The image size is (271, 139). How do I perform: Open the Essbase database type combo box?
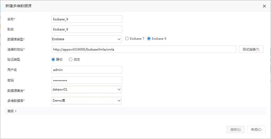[86, 39]
